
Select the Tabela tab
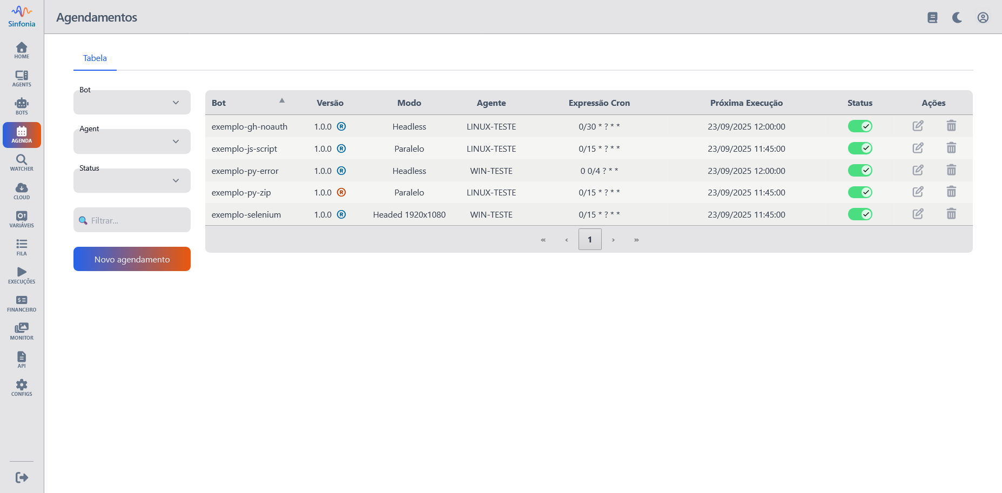tap(95, 58)
